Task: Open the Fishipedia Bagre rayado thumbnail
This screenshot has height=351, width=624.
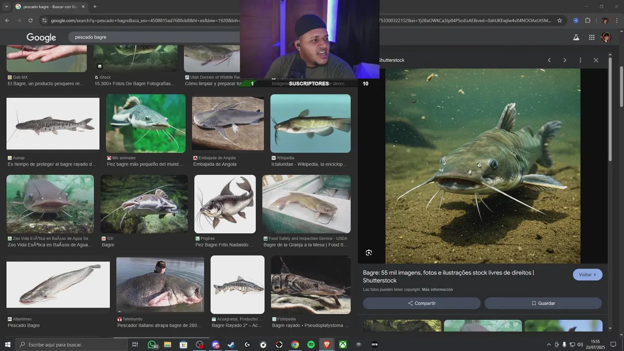Action: coord(311,285)
